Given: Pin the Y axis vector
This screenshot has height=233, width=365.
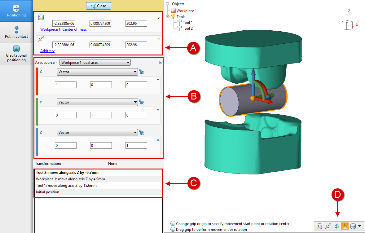Looking at the screenshot, I should click(142, 102).
